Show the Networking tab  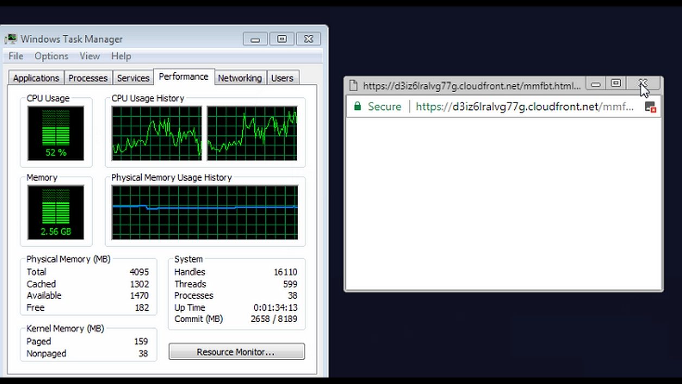tap(239, 78)
